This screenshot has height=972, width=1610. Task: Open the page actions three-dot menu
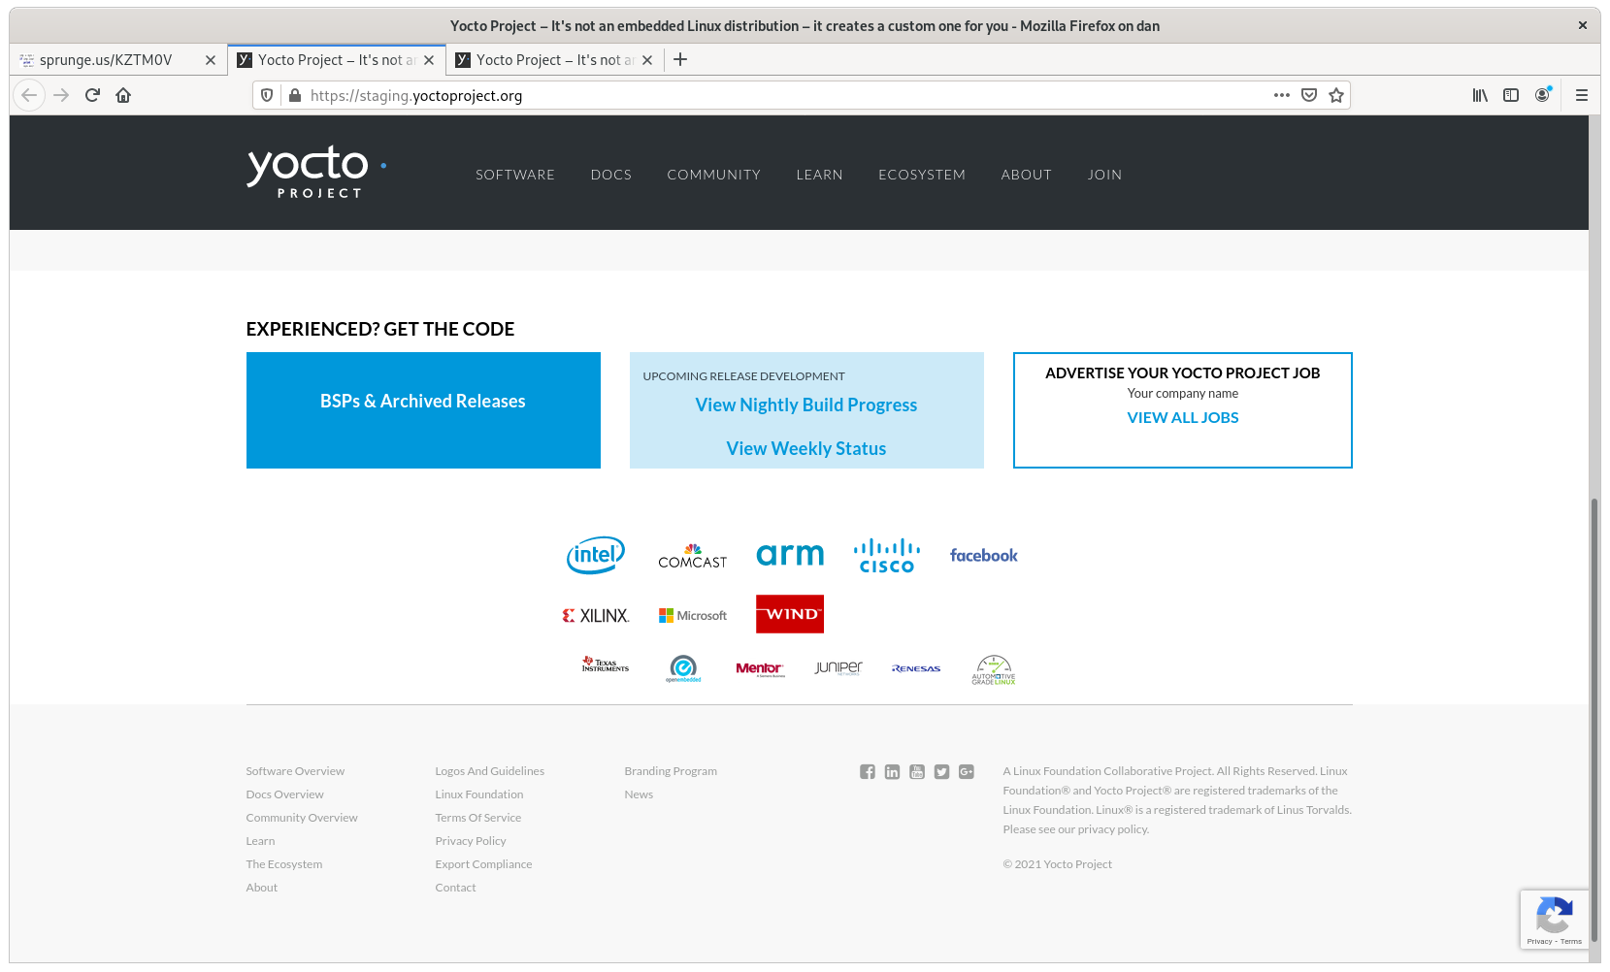tap(1282, 95)
